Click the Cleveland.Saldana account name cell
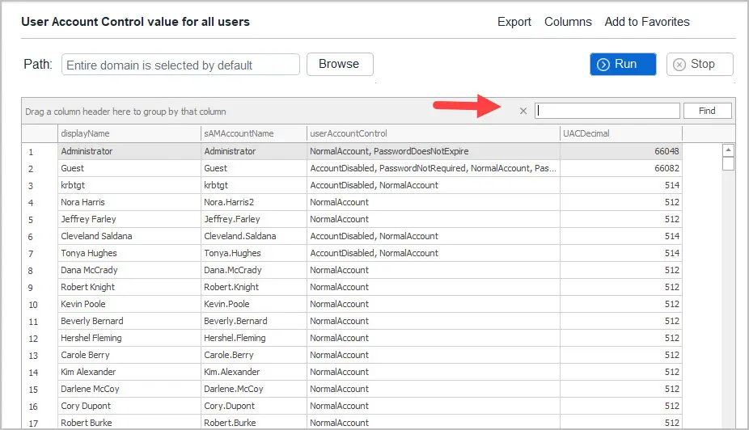The width and height of the screenshot is (749, 430). [254, 236]
